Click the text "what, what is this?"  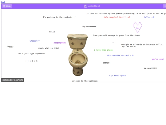point(49,48)
